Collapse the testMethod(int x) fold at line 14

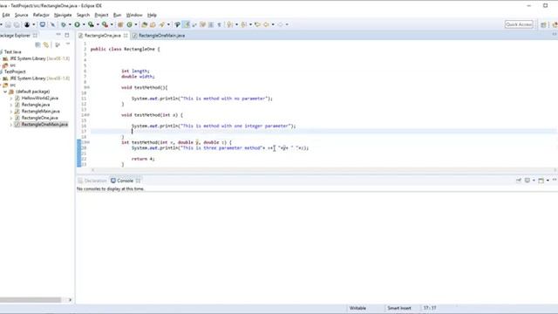point(88,114)
